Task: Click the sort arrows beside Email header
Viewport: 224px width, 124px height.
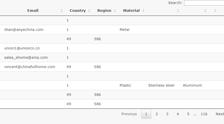Action: coord(62,11)
